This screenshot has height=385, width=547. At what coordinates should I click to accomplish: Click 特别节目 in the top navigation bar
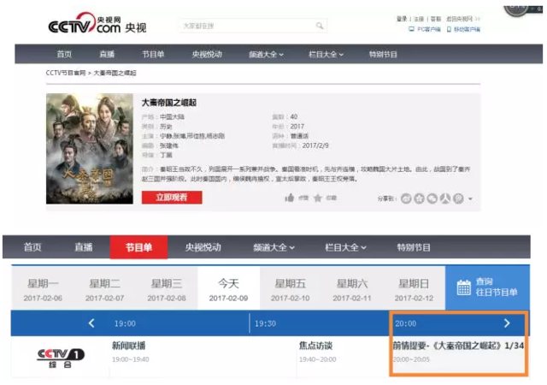tap(384, 54)
